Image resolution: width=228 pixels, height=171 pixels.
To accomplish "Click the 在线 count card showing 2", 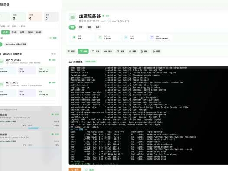I will (x=19, y=17).
